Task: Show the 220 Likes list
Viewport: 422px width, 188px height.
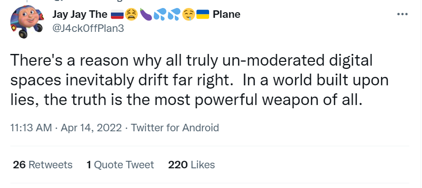Action: pos(191,165)
